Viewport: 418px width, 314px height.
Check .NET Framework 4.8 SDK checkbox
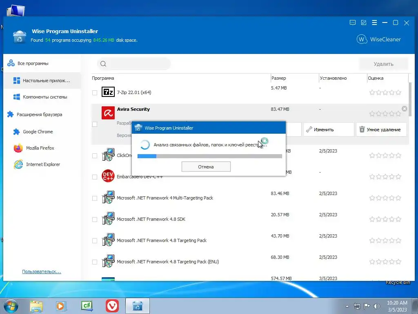pyautogui.click(x=95, y=220)
